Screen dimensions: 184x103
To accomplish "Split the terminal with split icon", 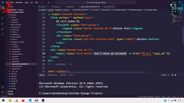I will point(172,75).
